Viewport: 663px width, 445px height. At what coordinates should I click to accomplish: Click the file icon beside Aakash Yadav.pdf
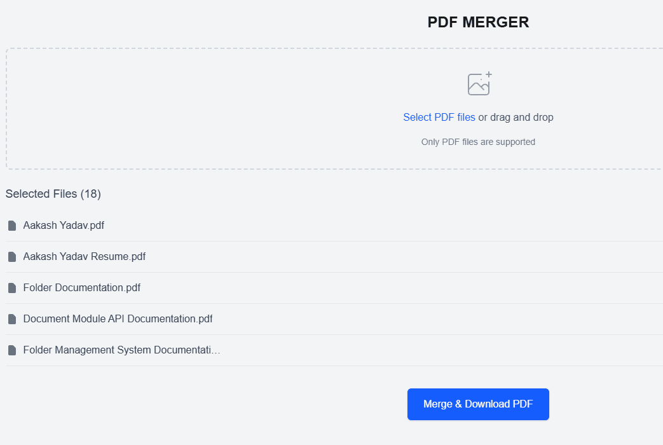point(12,226)
